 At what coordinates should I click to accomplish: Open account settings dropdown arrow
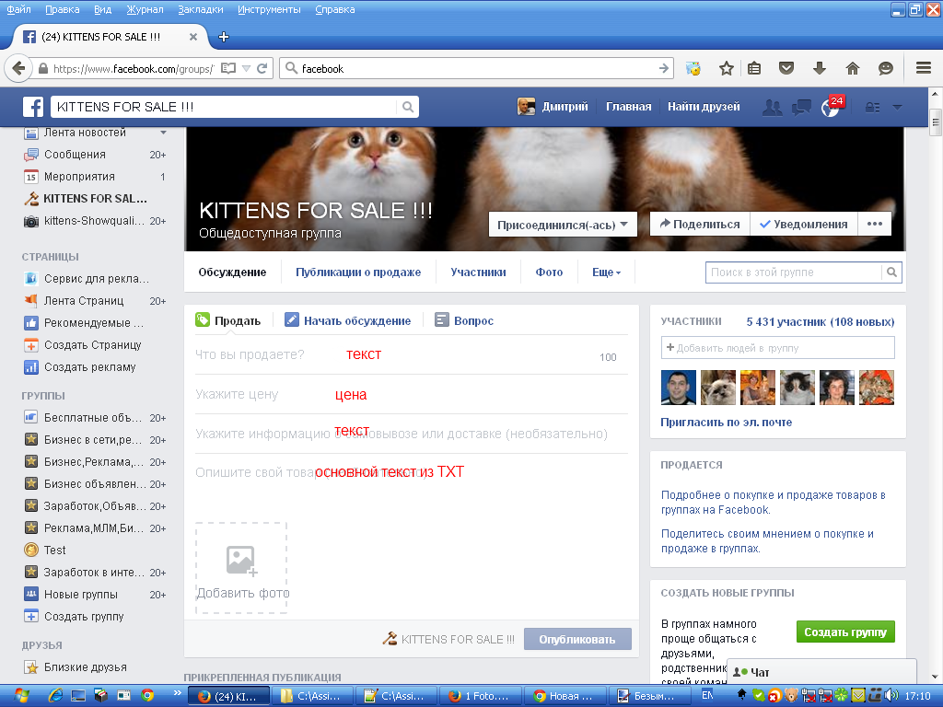click(897, 108)
